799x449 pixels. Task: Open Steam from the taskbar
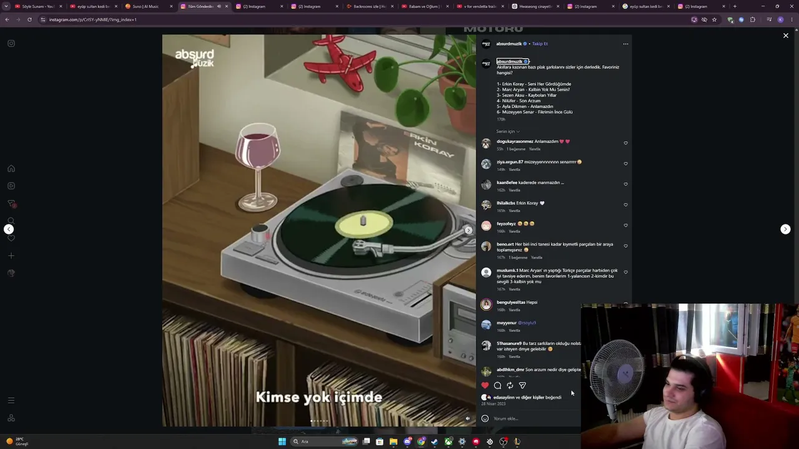point(434,442)
